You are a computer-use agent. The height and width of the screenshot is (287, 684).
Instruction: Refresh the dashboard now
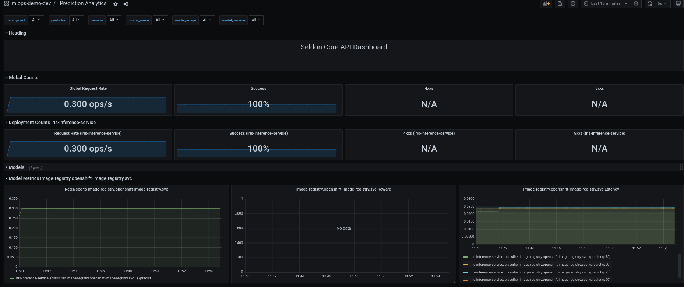pos(650,4)
